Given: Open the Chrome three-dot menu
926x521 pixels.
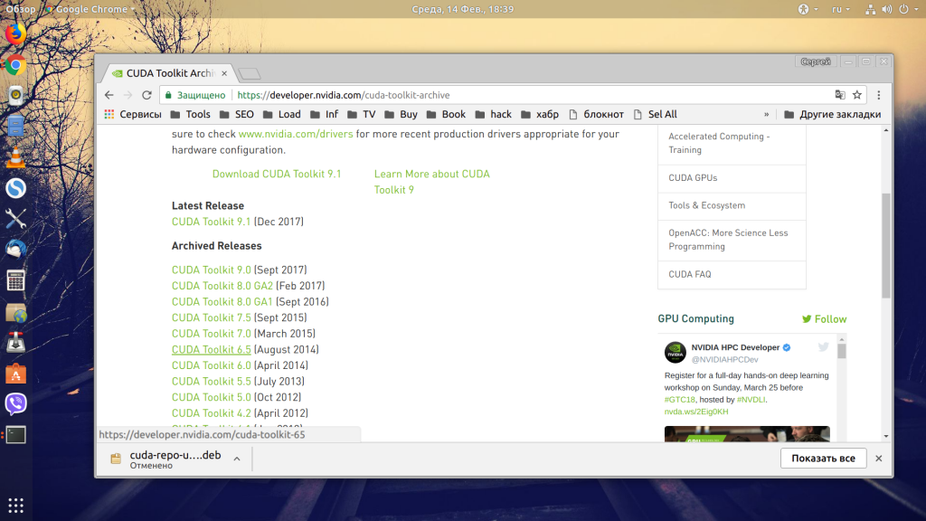Looking at the screenshot, I should tap(879, 95).
